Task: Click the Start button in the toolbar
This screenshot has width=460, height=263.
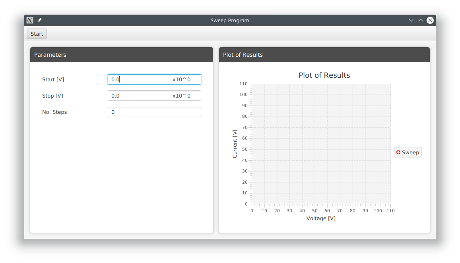Action: tap(37, 34)
